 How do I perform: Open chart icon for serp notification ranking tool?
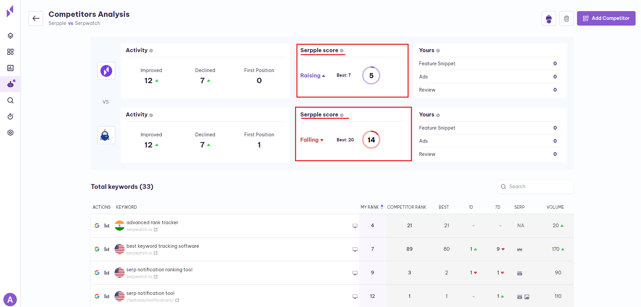coord(107,273)
